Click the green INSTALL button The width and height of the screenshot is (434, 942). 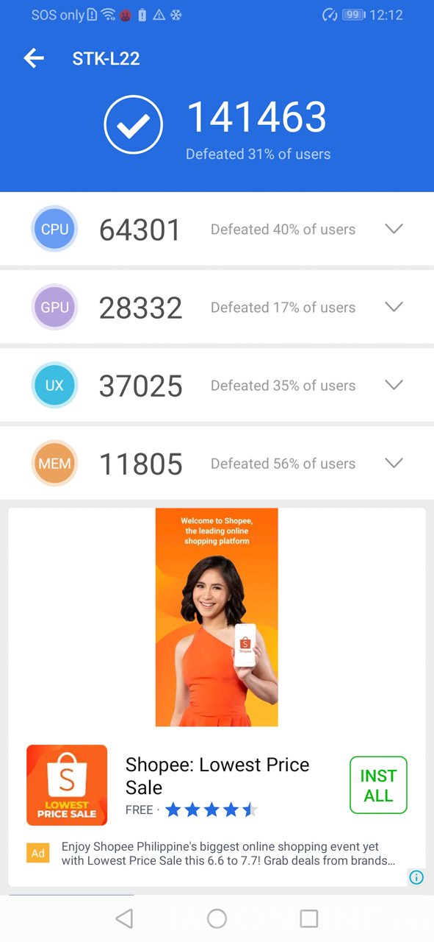(x=378, y=785)
